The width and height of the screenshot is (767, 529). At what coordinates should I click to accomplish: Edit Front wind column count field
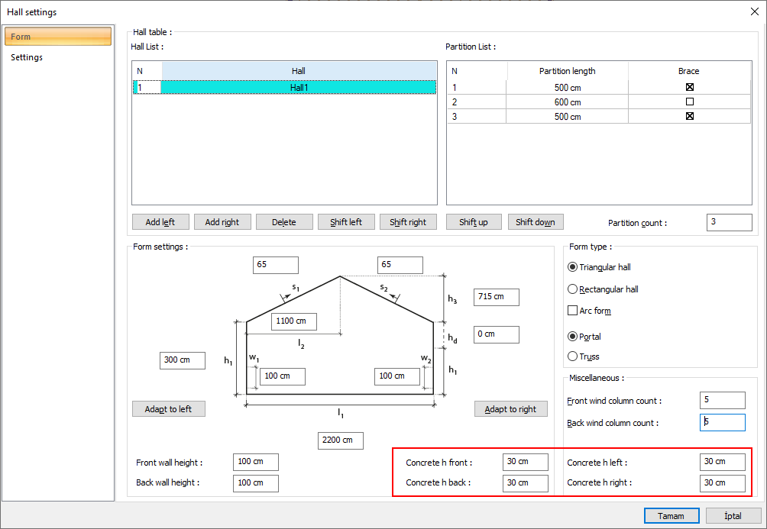point(723,401)
